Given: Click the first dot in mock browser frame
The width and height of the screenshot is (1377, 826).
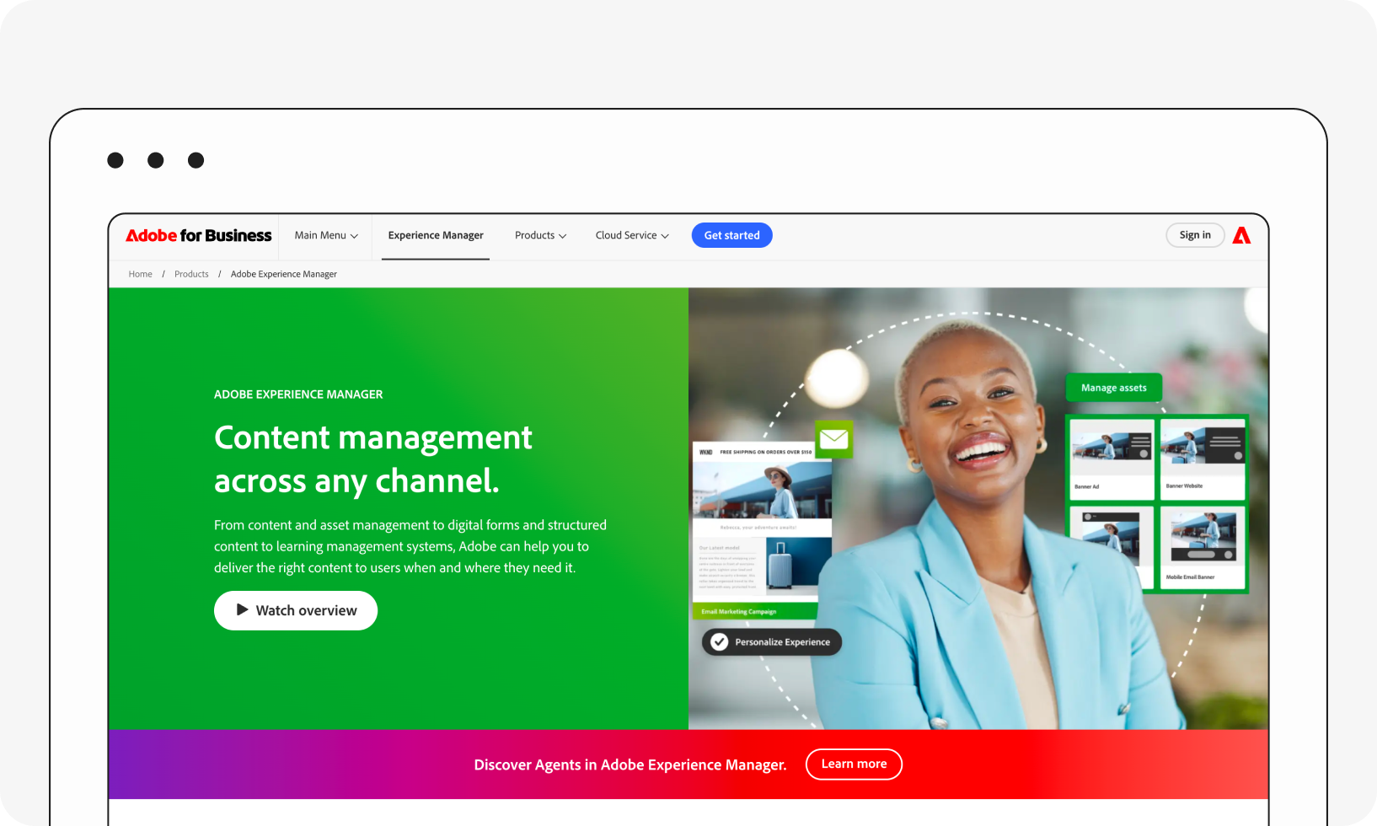Looking at the screenshot, I should (115, 160).
